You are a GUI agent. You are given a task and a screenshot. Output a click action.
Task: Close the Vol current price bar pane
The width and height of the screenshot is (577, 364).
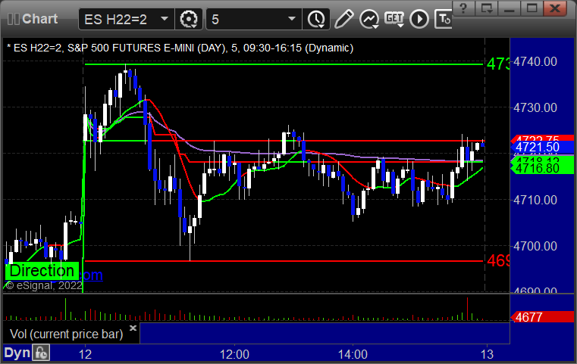(x=133, y=328)
